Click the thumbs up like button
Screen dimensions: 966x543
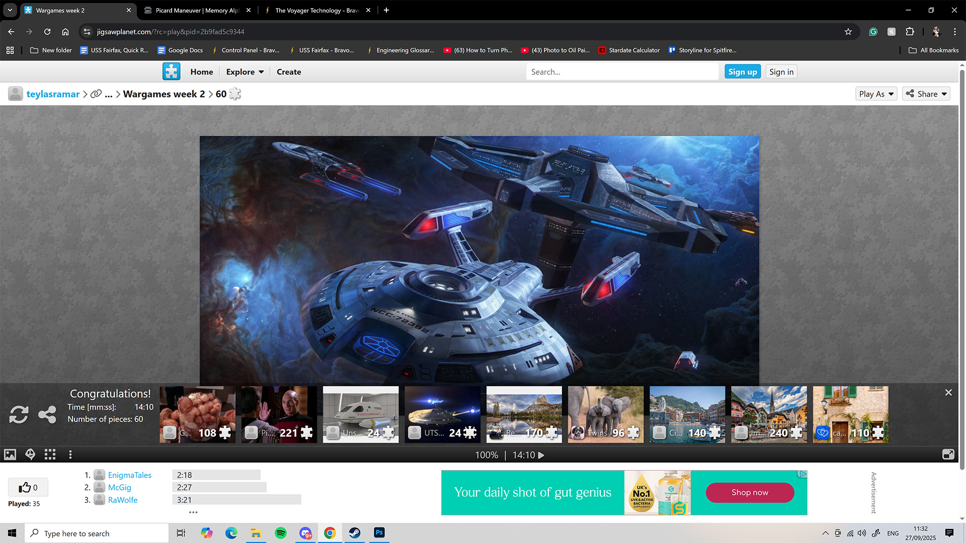28,487
